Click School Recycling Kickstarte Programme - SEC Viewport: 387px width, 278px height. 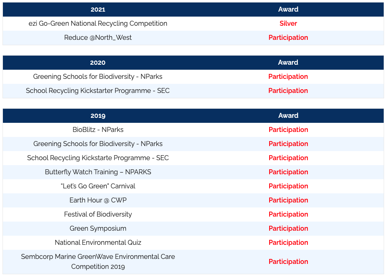(98, 158)
